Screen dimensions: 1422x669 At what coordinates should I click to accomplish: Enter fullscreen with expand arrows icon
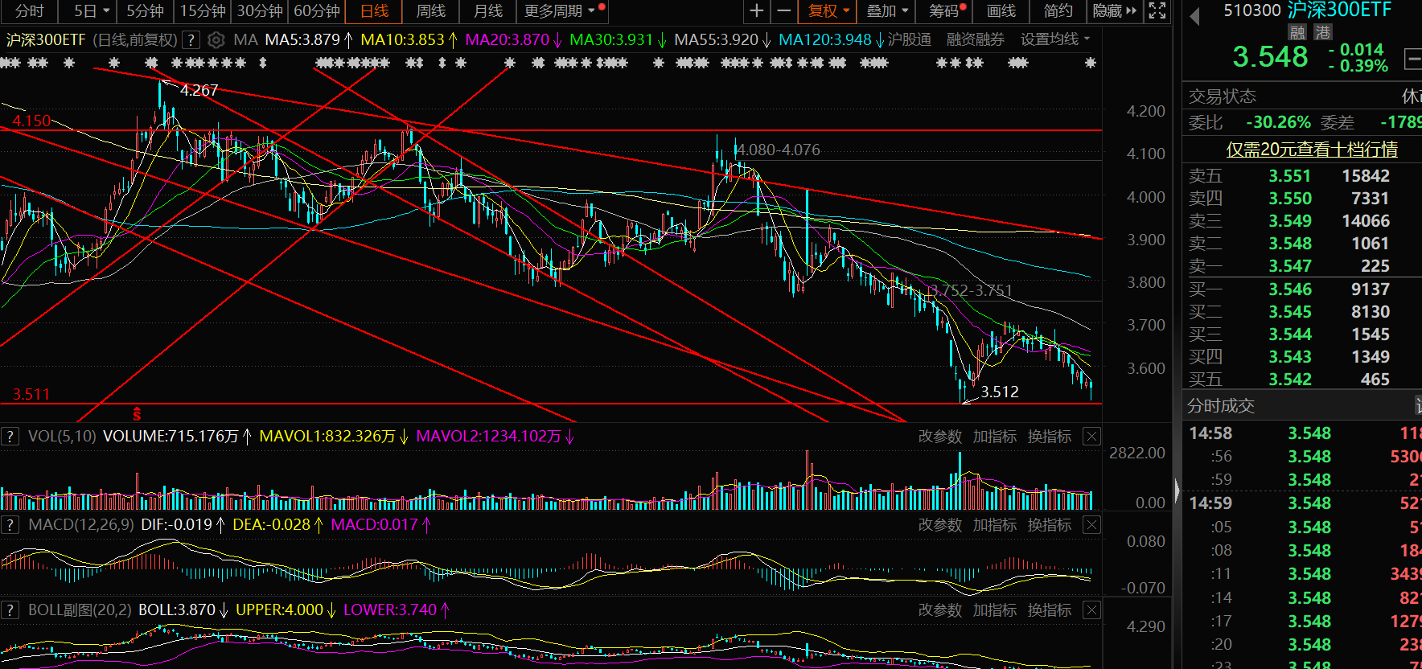coord(1157,11)
